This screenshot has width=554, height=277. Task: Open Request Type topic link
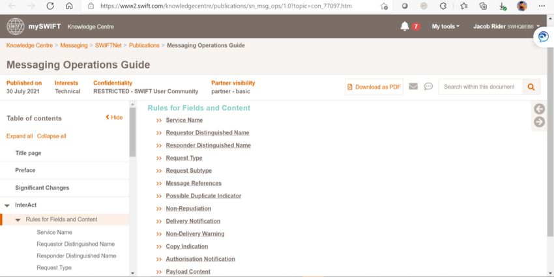184,158
